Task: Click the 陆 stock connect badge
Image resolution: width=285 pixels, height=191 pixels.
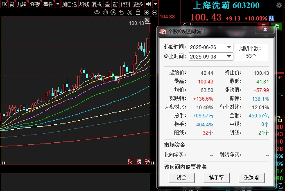Action: tap(271, 18)
